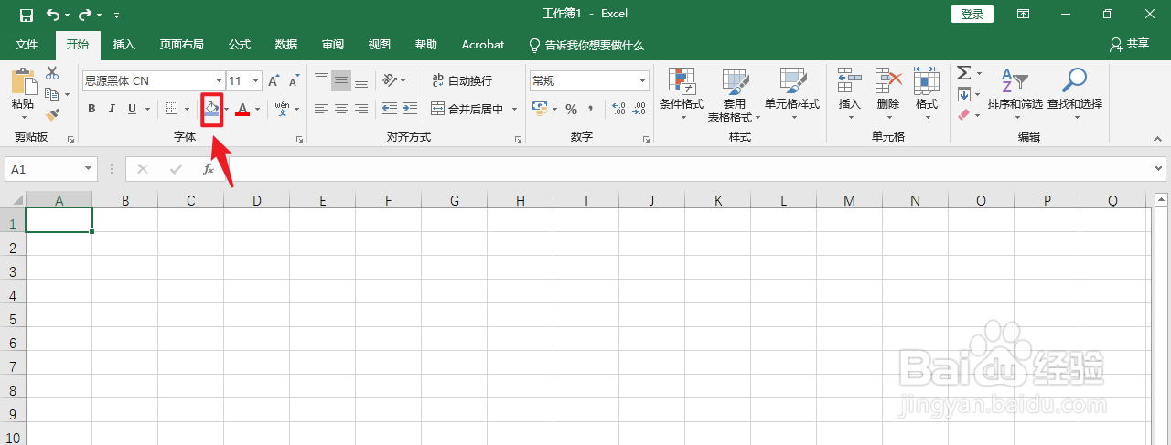
Task: Click the Cut scissors icon
Action: coord(52,73)
